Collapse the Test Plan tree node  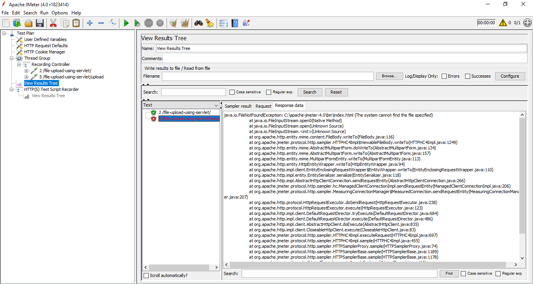click(4, 33)
